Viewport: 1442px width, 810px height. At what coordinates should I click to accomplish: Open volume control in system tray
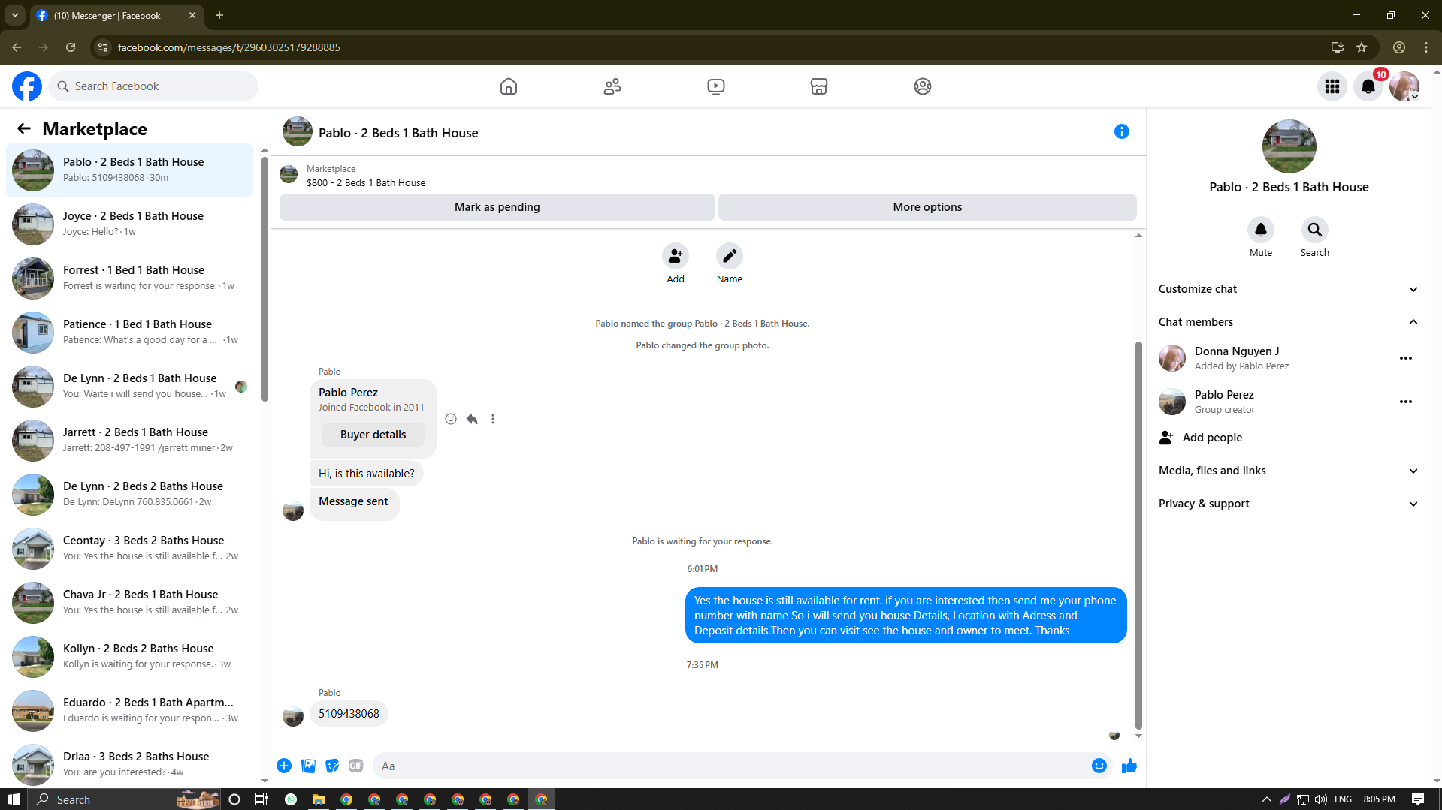[x=1321, y=799]
